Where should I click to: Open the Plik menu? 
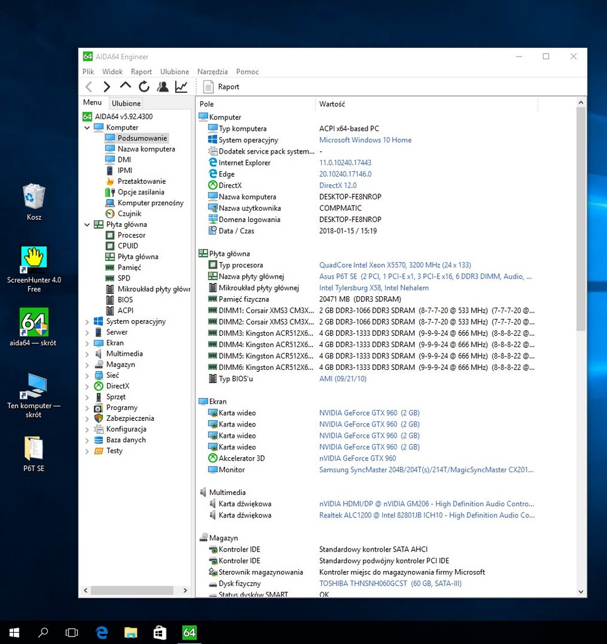click(x=88, y=72)
